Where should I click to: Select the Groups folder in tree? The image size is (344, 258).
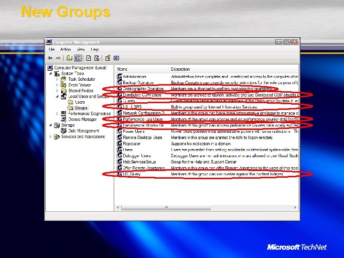81,107
